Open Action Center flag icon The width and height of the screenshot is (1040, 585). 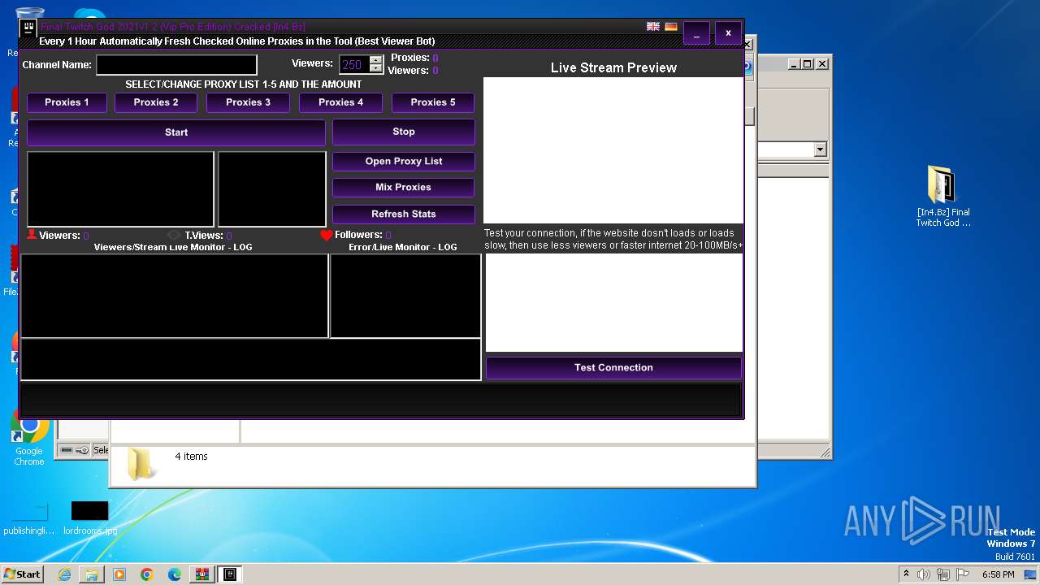[x=963, y=574]
